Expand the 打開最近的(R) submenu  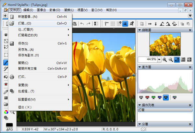40,35
